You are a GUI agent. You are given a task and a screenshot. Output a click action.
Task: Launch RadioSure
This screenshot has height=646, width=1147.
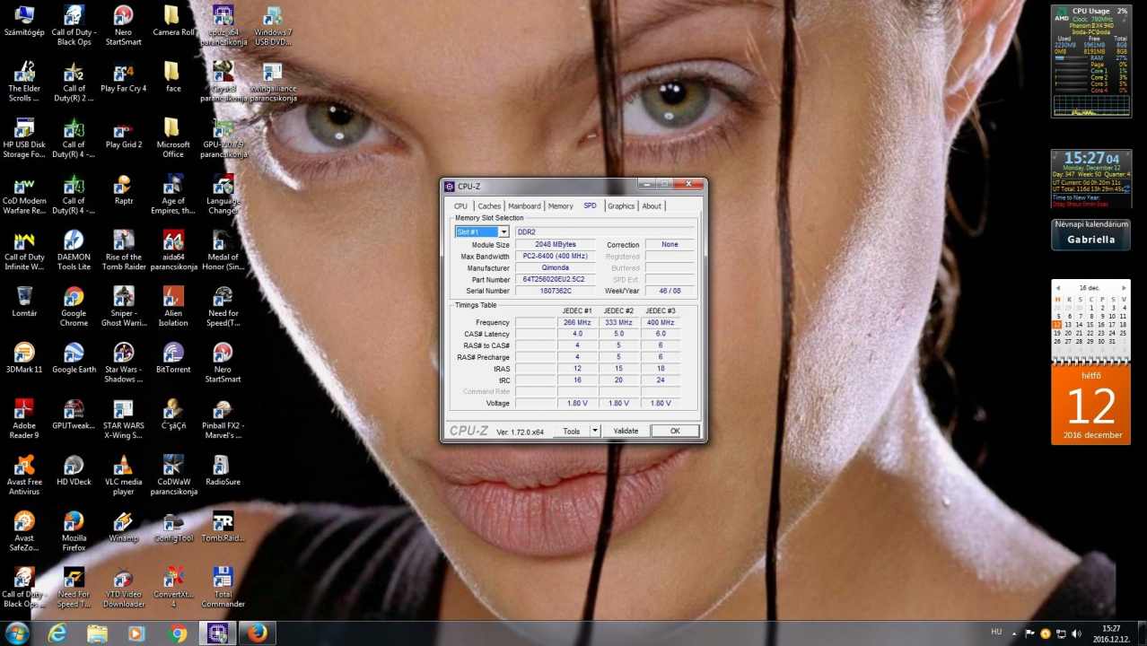coord(223,471)
